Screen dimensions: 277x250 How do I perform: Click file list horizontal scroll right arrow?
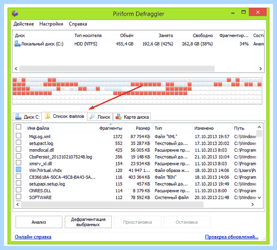(253, 204)
